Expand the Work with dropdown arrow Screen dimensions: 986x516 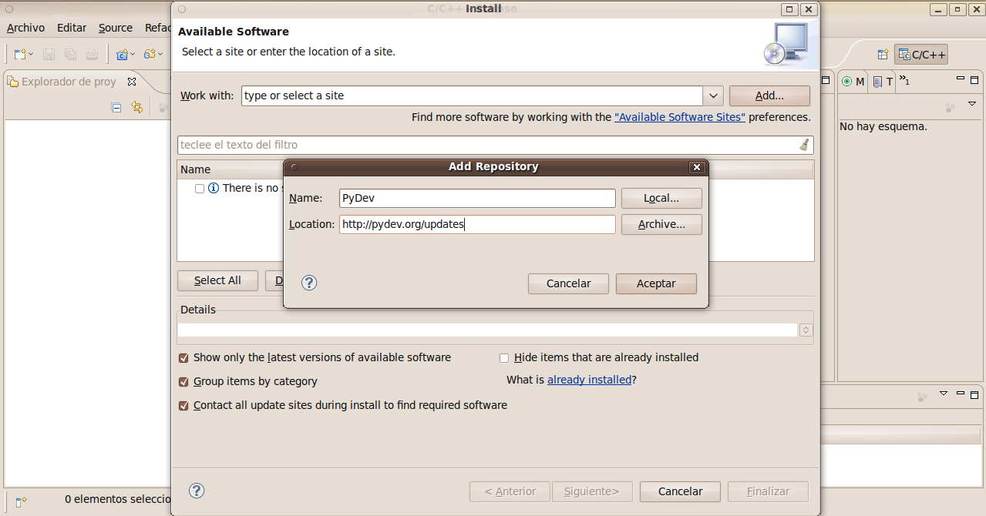(x=713, y=95)
